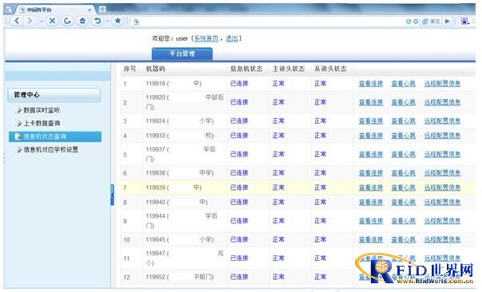
Task: Open 远程配置信息 for machine 119945
Action: point(442,240)
